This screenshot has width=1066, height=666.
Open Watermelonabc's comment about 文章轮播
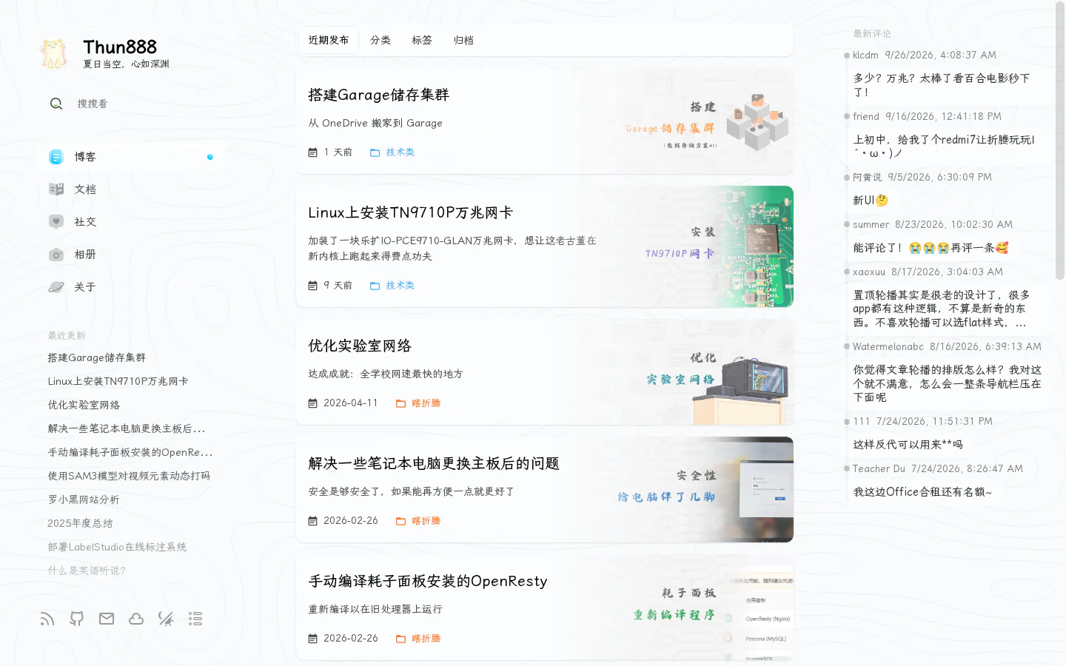(948, 383)
